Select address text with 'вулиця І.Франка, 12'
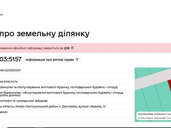The height and width of the screenshot is (128, 171). tap(53, 106)
